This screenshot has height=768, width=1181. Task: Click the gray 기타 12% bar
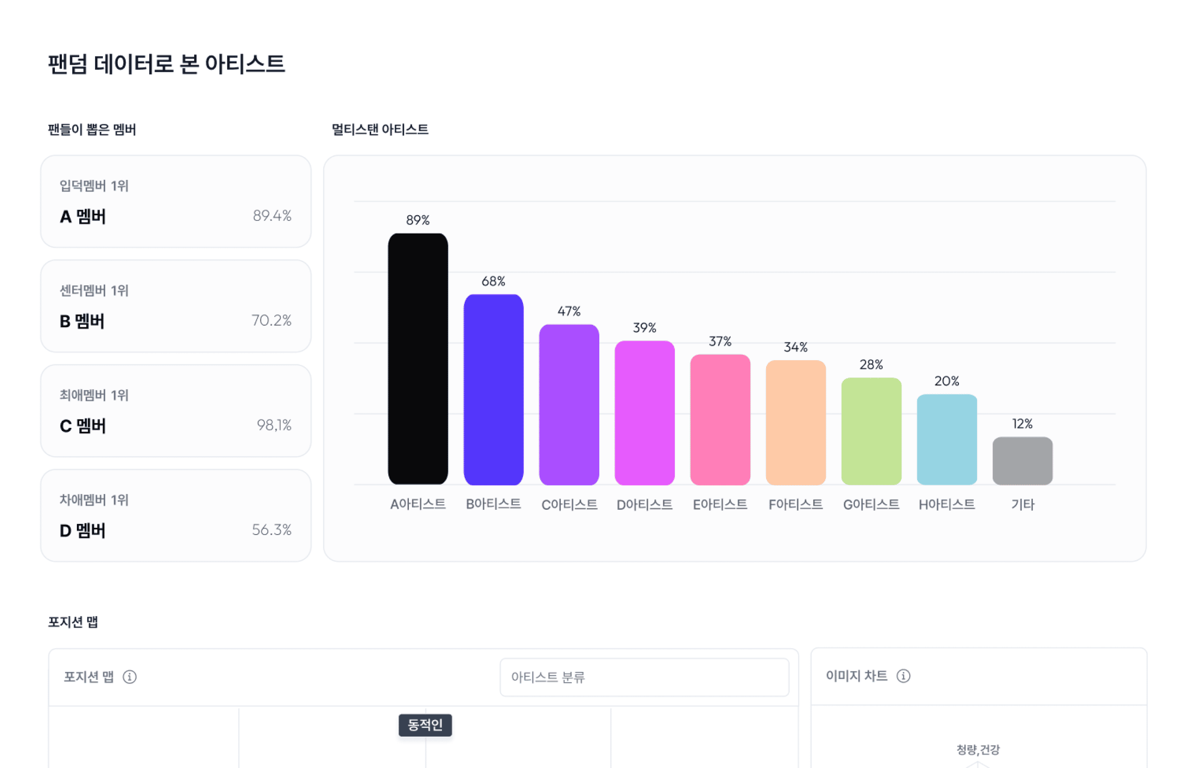coord(1022,459)
